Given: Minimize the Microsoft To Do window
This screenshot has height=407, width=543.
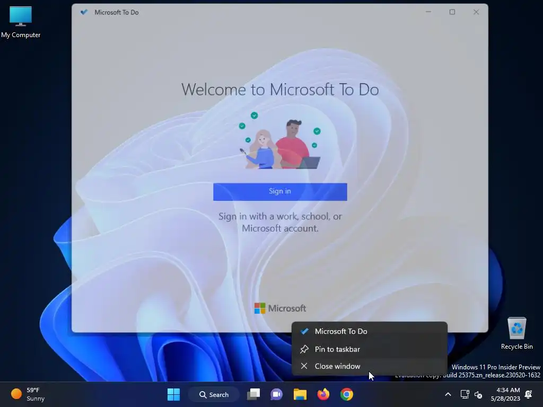Looking at the screenshot, I should pyautogui.click(x=428, y=12).
